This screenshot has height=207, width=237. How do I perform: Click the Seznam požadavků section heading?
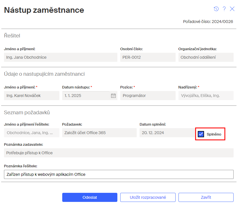pyautogui.click(x=27, y=113)
